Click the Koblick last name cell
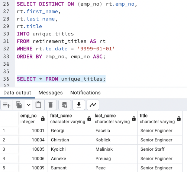The height and width of the screenshot is (172, 187). (x=115, y=140)
